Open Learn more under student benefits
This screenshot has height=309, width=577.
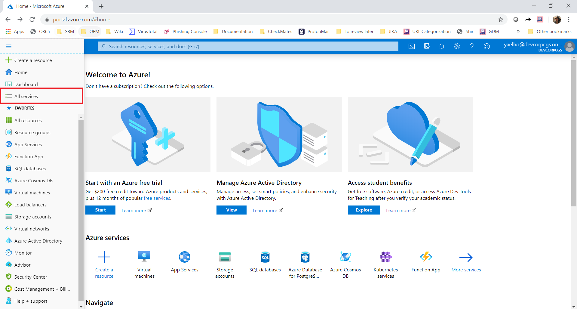coord(401,210)
